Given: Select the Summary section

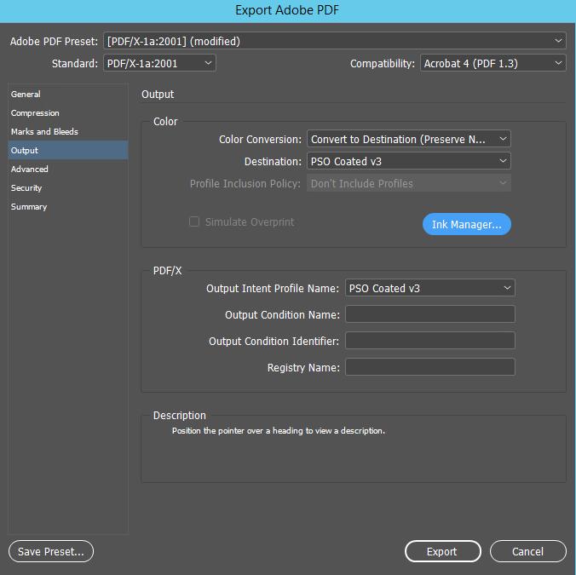Looking at the screenshot, I should (68, 206).
